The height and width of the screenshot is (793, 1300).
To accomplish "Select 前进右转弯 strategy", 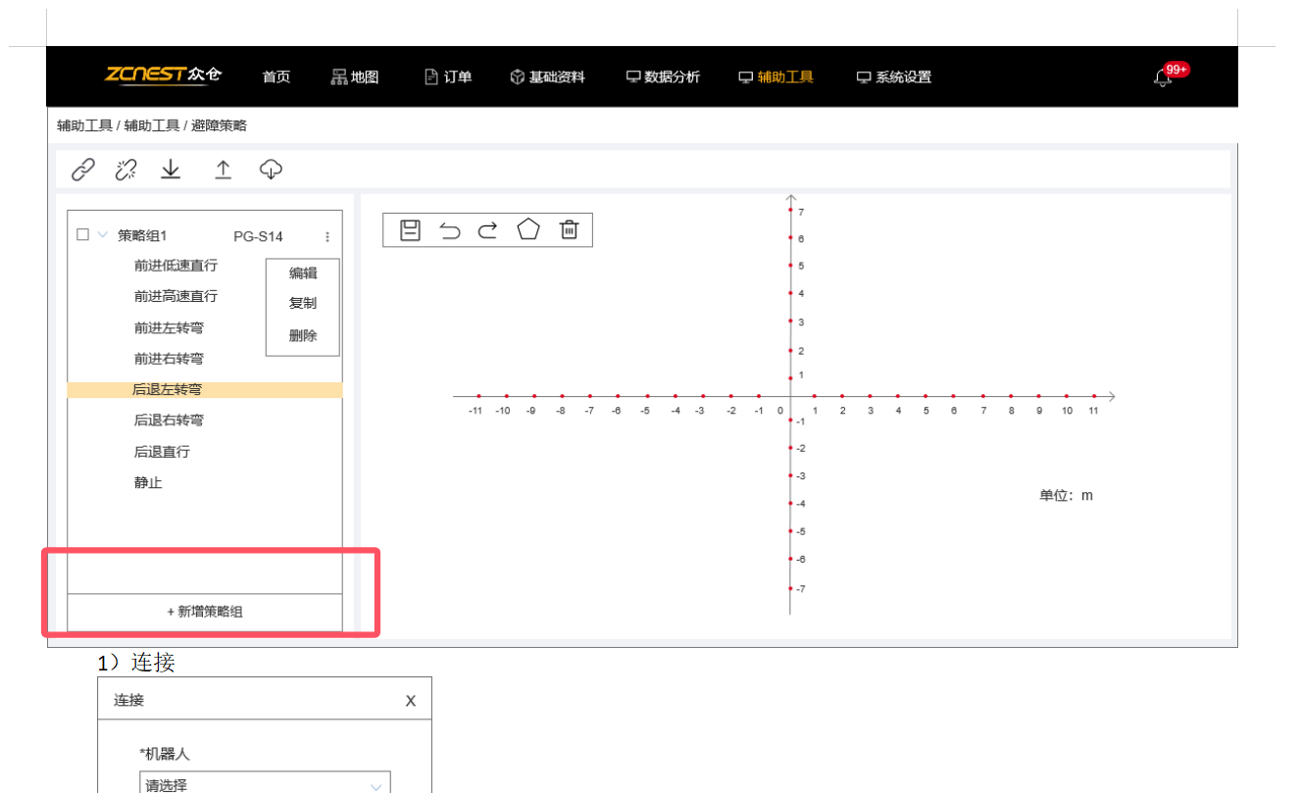I will [x=169, y=359].
